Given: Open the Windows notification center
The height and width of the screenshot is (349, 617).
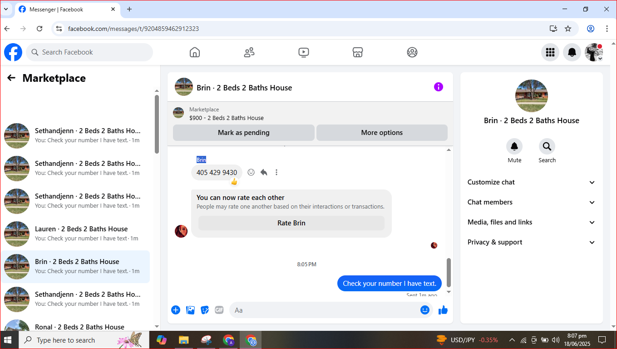Looking at the screenshot, I should click(602, 340).
